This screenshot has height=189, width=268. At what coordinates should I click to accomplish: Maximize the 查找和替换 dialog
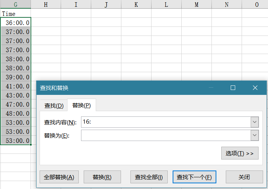(233, 88)
